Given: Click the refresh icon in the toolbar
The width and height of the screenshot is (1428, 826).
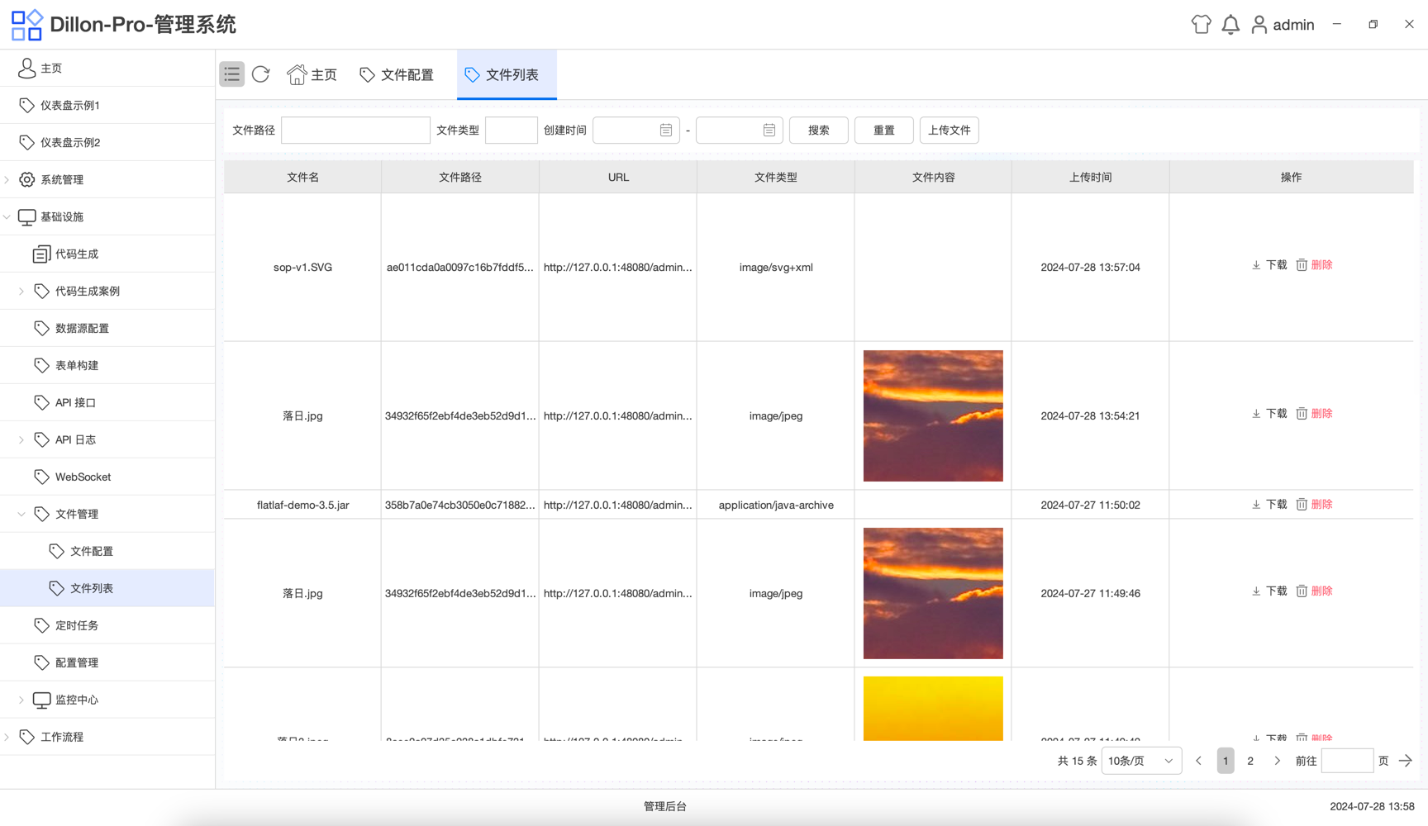Looking at the screenshot, I should click(x=261, y=74).
